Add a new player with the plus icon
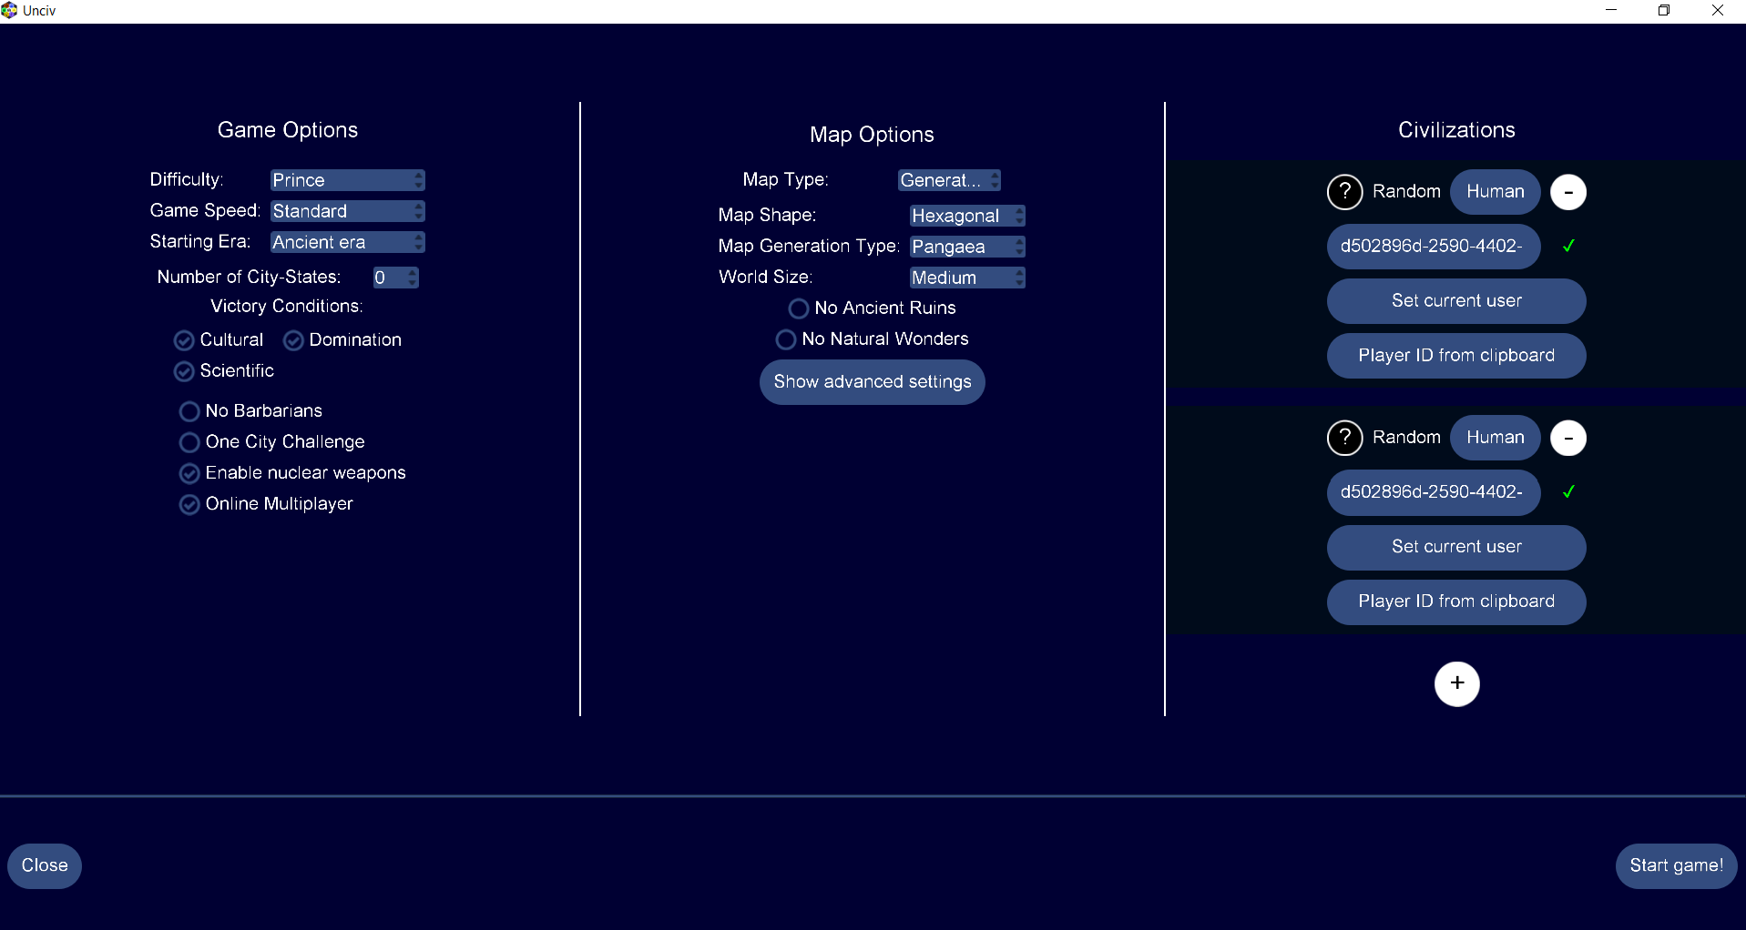1746x930 pixels. click(1456, 683)
